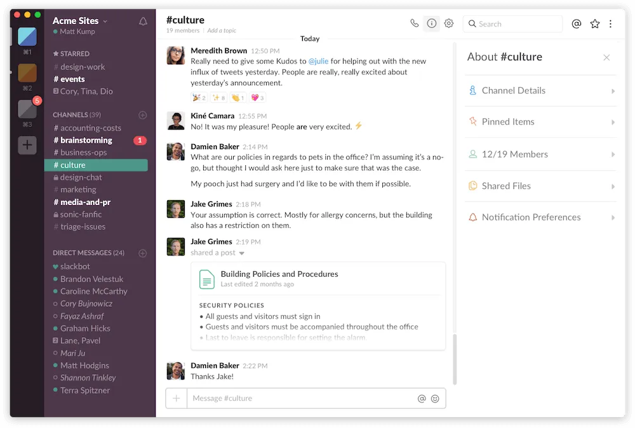This screenshot has width=635, height=428.
Task: Switch to the blue workspace icon
Action: tap(27, 37)
